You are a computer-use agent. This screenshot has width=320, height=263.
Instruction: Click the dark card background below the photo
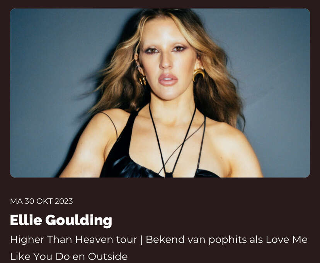160,188
